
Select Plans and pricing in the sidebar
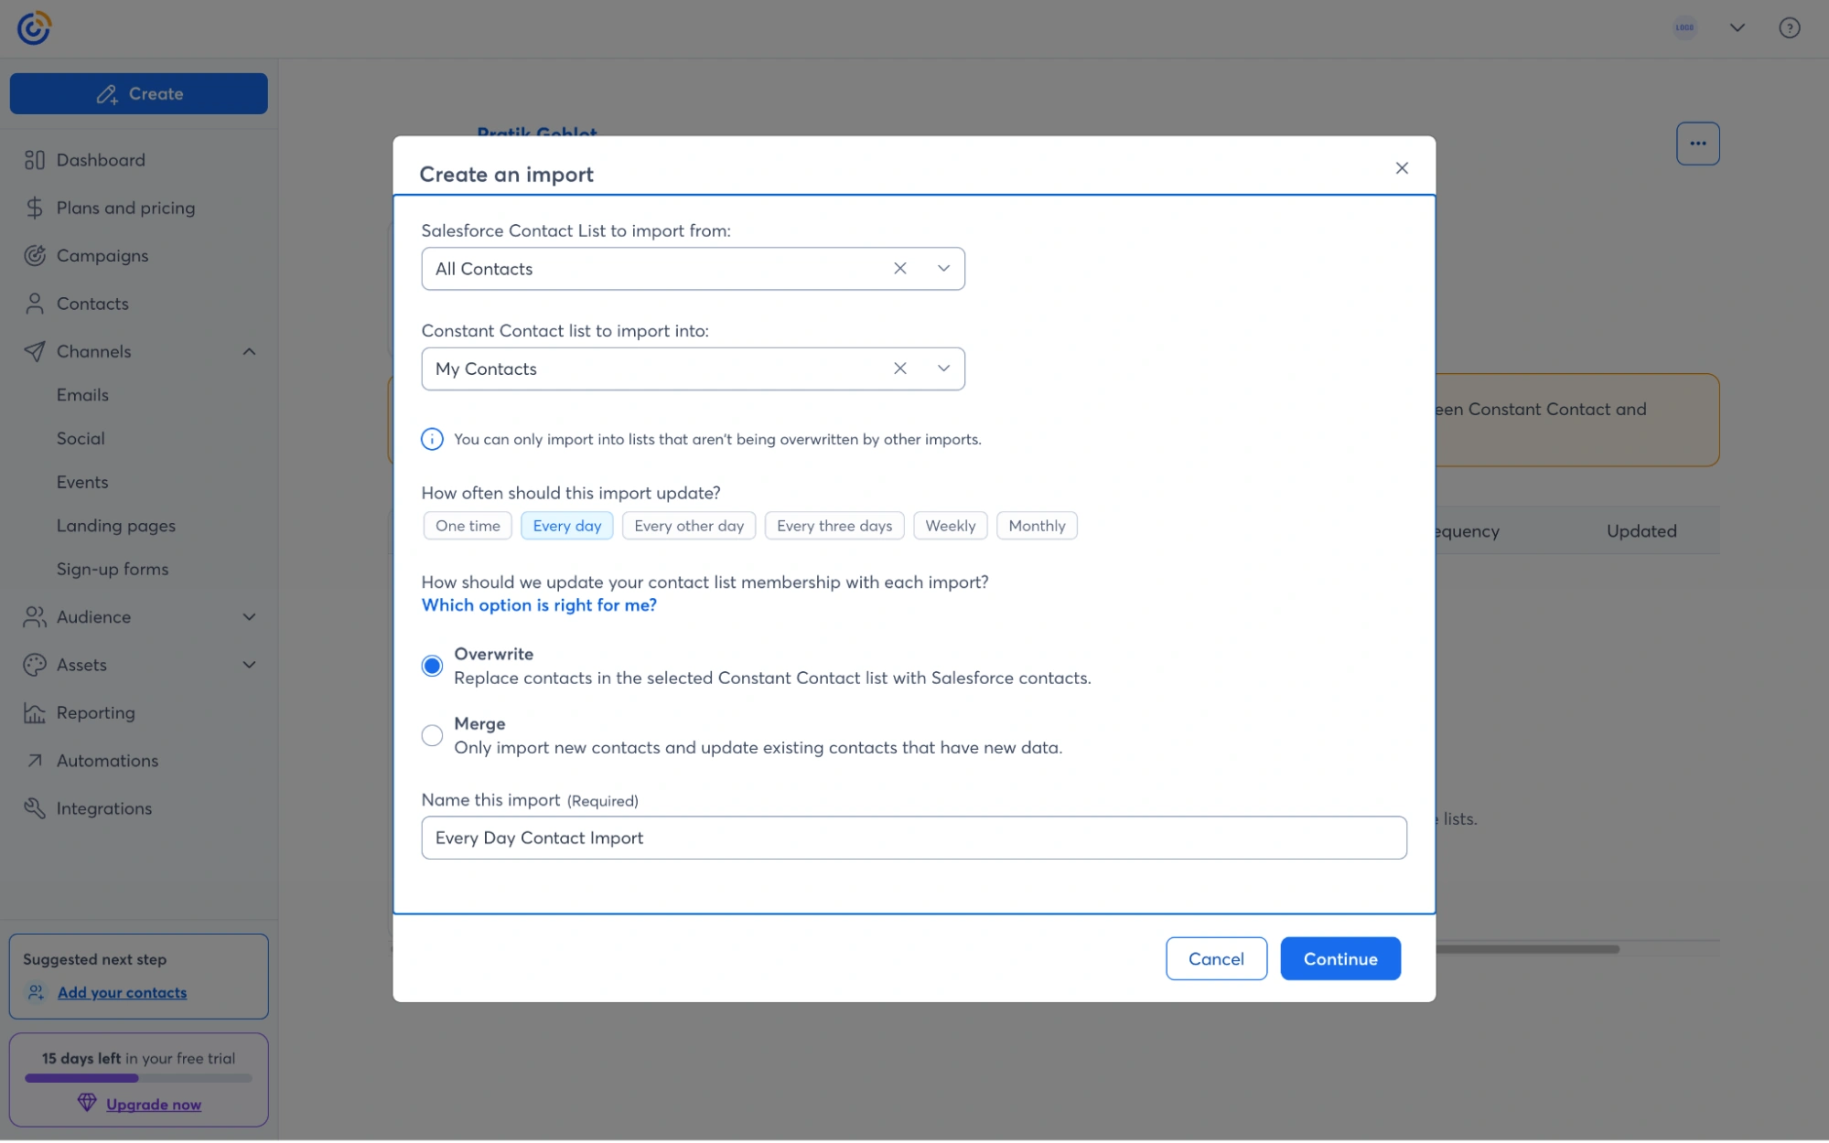(125, 208)
